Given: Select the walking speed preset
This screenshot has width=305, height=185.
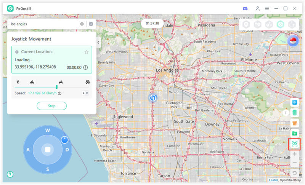Looking at the screenshot, I should [x=18, y=82].
